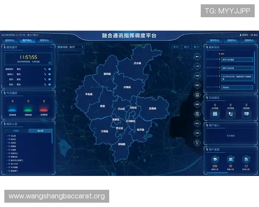Viewport: 259px width, 207px height.
Task: Click the 通知数量 message icon
Action: tap(246, 114)
